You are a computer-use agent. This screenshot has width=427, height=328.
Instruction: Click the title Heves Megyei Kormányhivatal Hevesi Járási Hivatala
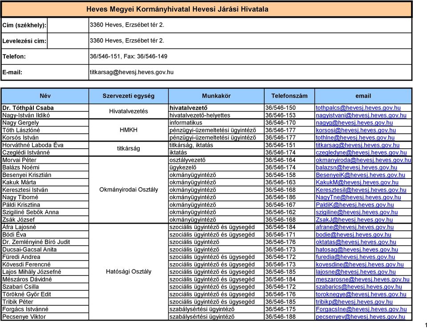point(177,9)
